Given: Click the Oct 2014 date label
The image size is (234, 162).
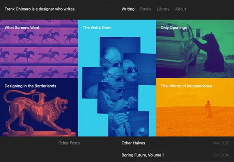Looking at the screenshot, I should tap(221, 155).
